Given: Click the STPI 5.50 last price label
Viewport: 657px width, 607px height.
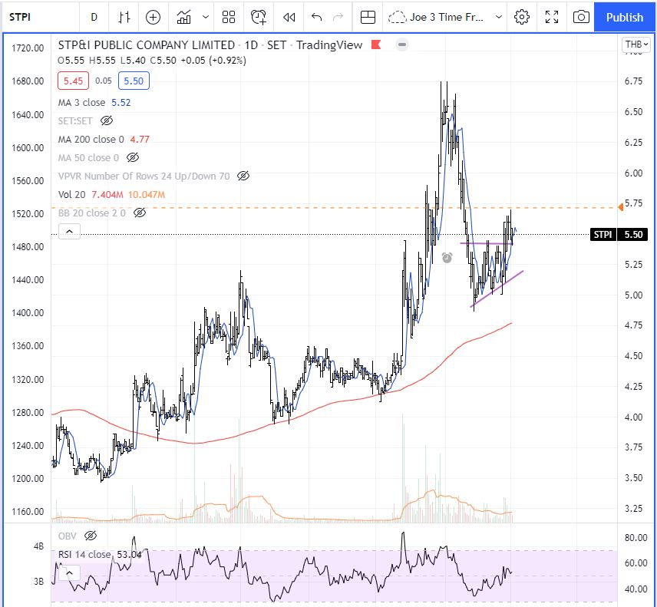Looking at the screenshot, I should coord(619,235).
